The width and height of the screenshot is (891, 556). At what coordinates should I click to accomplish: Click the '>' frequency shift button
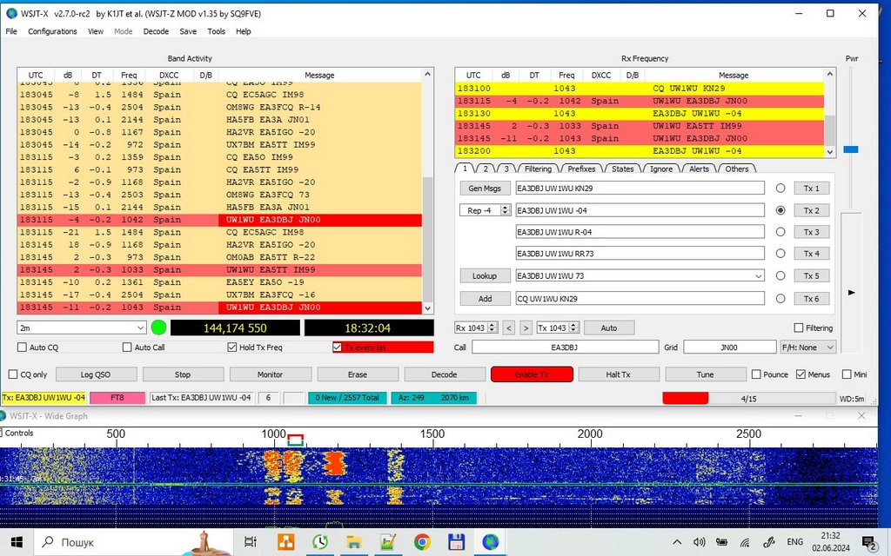coord(526,328)
